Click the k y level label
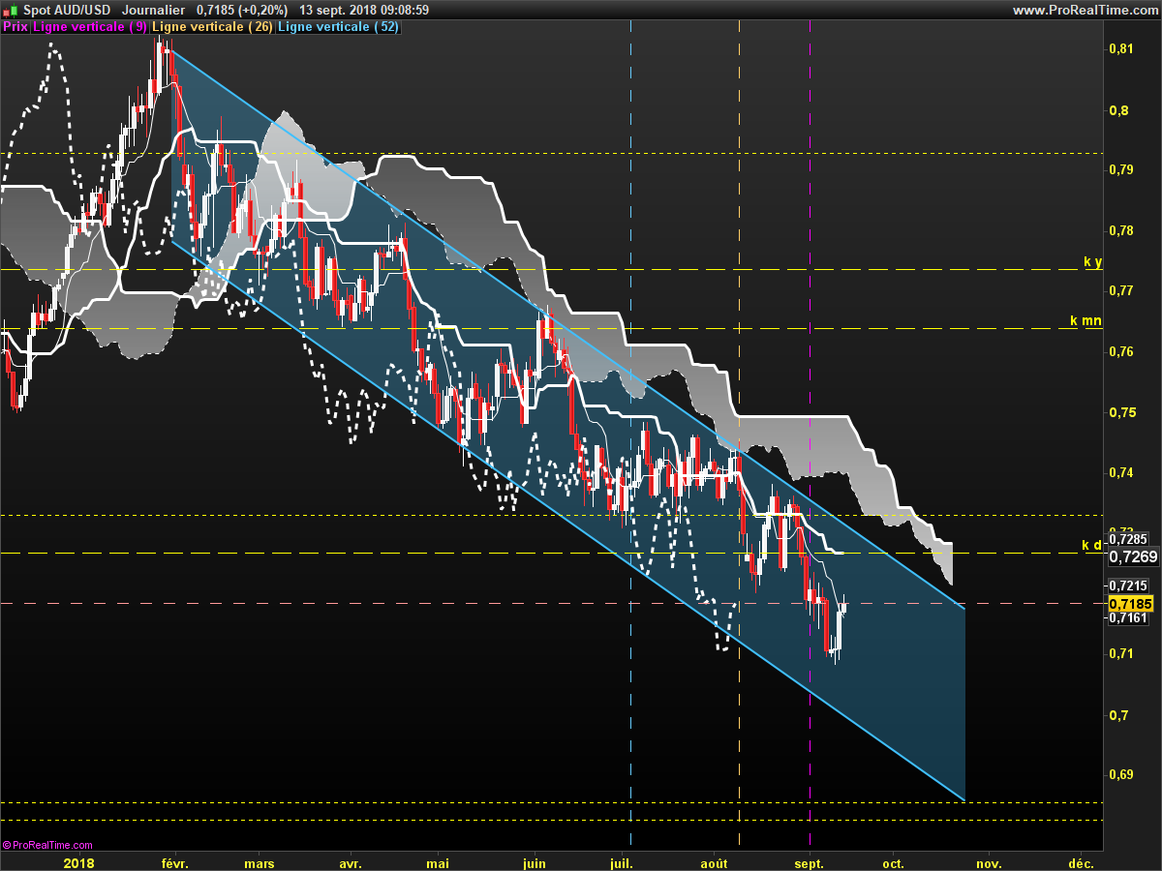Screen dimensions: 1162x871 coord(1092,262)
